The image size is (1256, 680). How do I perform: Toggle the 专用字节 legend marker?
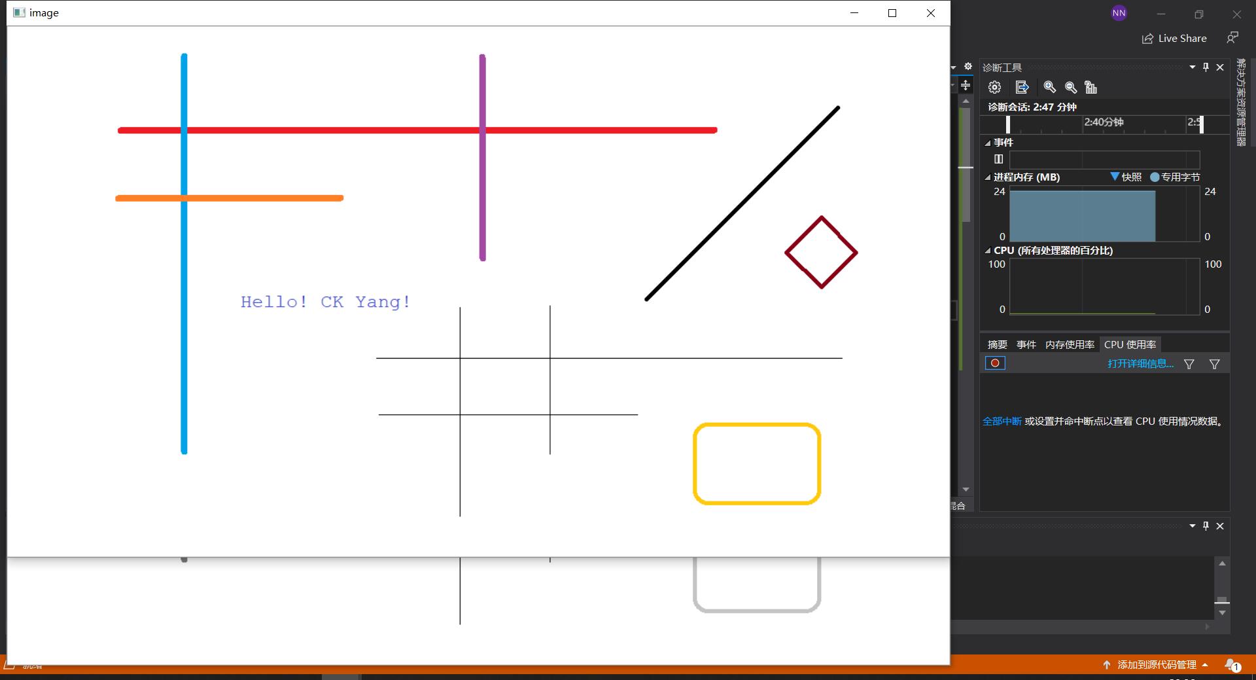[1155, 177]
